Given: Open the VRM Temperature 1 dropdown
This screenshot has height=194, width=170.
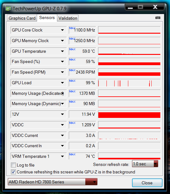Looking at the screenshot, I should tap(62, 156).
